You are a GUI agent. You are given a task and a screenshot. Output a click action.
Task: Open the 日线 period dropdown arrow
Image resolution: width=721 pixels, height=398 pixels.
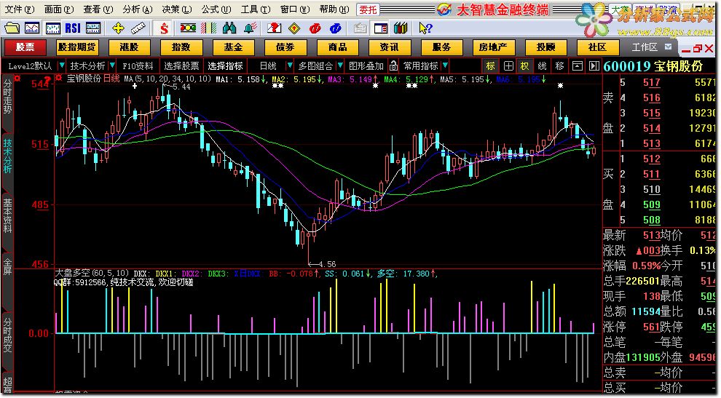(x=289, y=66)
